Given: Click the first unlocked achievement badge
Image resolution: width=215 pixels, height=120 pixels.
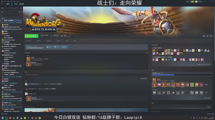Looking at the screenshot, I should tap(154, 85).
